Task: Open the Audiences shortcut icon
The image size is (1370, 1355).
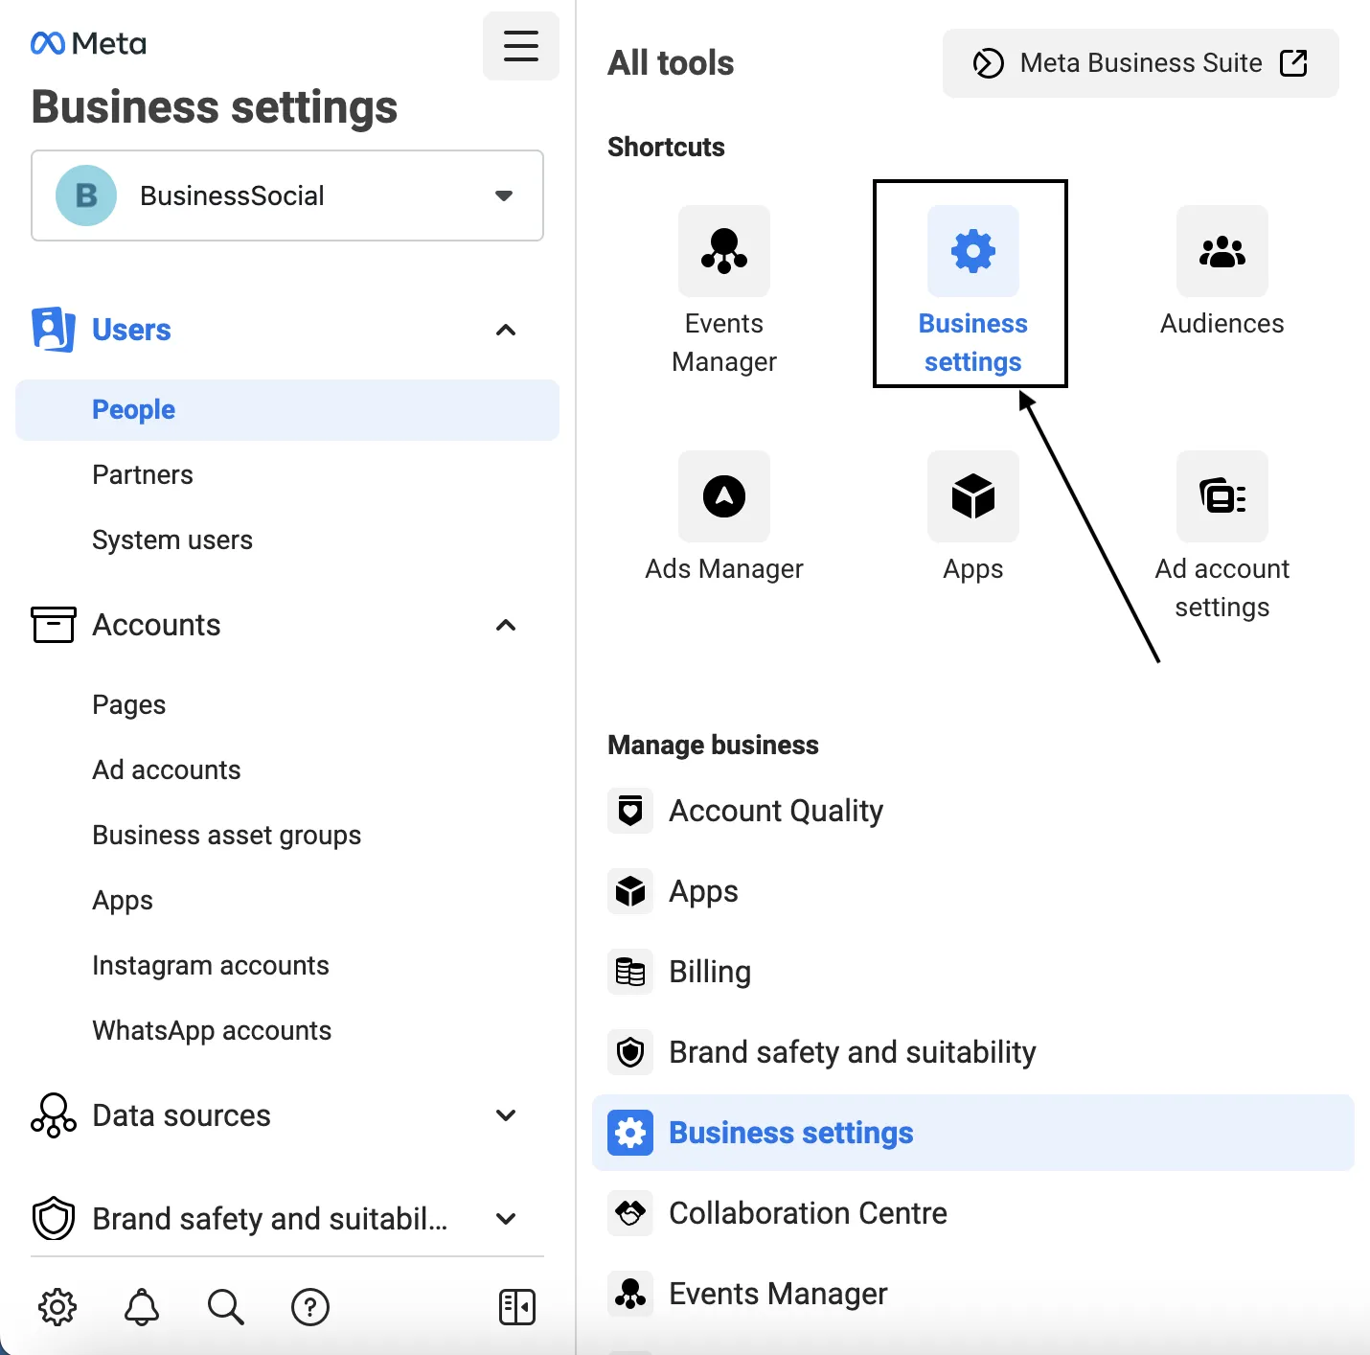Action: pos(1222,251)
